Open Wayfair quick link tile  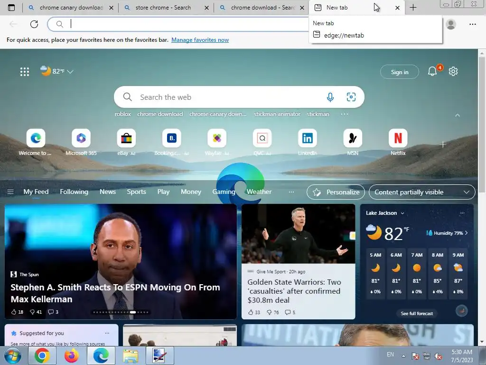click(216, 143)
